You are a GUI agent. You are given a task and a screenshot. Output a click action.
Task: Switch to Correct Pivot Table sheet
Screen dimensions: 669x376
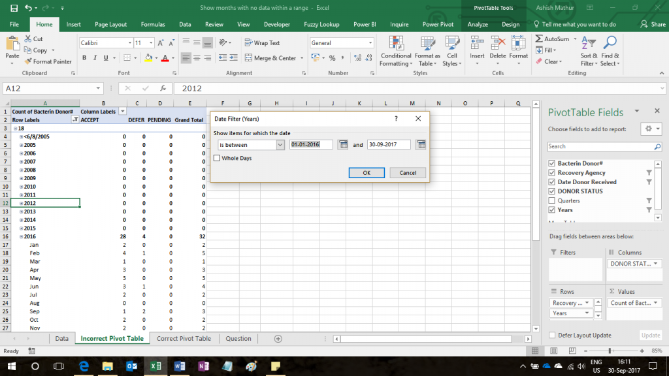184,339
